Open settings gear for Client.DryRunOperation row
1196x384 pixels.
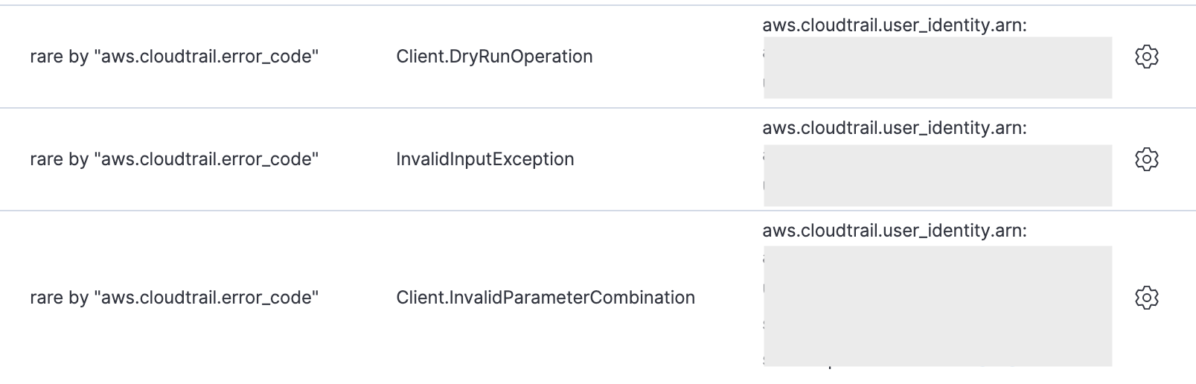coord(1146,57)
